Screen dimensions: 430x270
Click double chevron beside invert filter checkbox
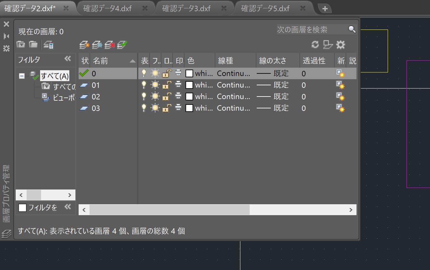point(68,207)
